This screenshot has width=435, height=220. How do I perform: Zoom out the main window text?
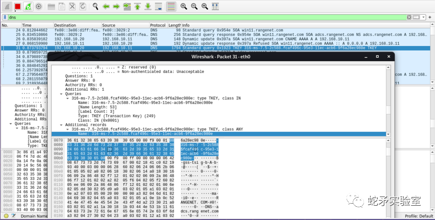[x=194, y=6]
